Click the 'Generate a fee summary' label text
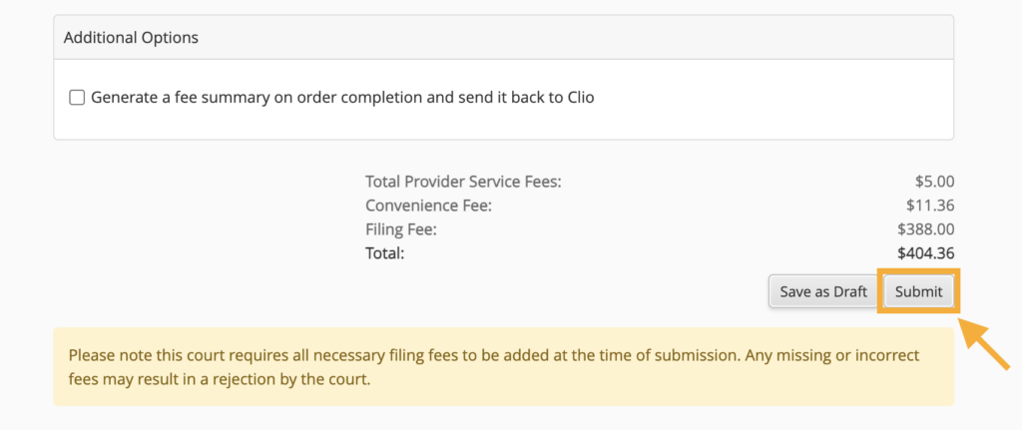 point(178,98)
